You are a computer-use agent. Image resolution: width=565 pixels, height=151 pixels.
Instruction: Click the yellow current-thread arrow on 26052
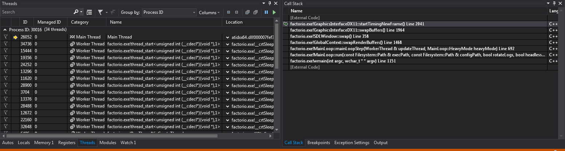[15, 37]
